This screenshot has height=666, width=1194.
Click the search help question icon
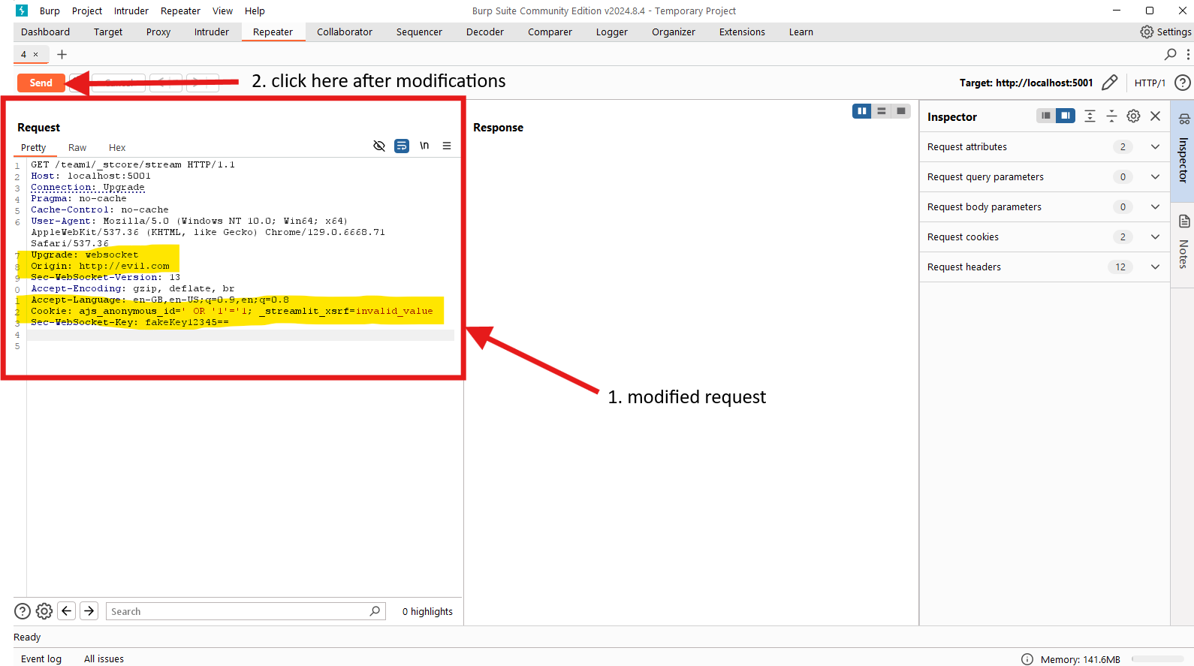(x=23, y=611)
